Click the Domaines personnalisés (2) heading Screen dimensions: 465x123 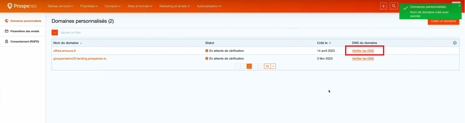tap(83, 21)
